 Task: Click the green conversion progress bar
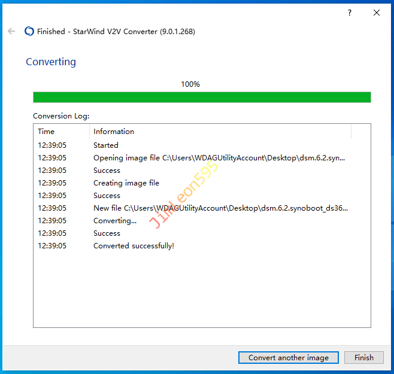click(x=202, y=97)
